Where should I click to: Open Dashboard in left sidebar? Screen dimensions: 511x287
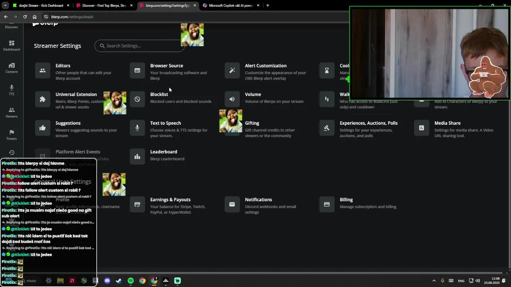12,45
